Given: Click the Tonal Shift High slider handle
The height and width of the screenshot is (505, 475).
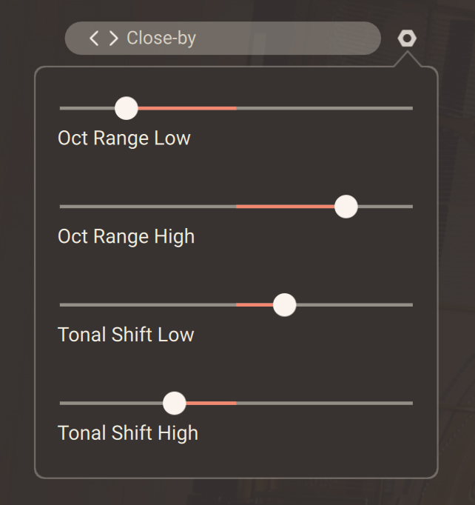Looking at the screenshot, I should pyautogui.click(x=174, y=403).
